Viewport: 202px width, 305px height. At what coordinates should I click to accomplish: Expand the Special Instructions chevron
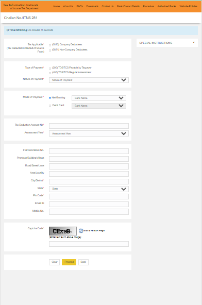(194, 42)
